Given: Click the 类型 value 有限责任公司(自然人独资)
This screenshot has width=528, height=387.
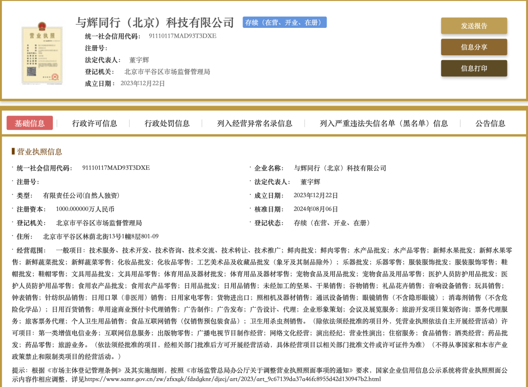Looking at the screenshot, I should (81, 195).
